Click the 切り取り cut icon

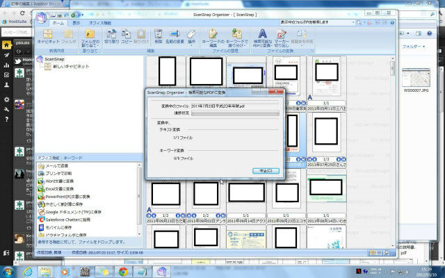pos(111,36)
